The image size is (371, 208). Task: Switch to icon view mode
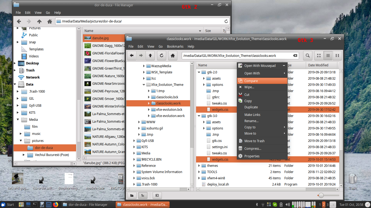point(319,56)
